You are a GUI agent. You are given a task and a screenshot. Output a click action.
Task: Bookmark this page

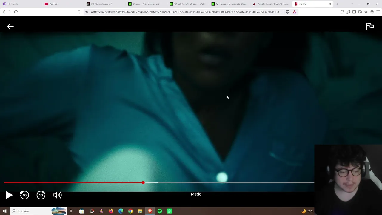[x=79, y=12]
